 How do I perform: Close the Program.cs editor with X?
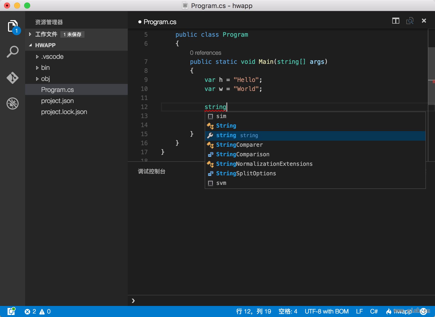[x=424, y=21]
